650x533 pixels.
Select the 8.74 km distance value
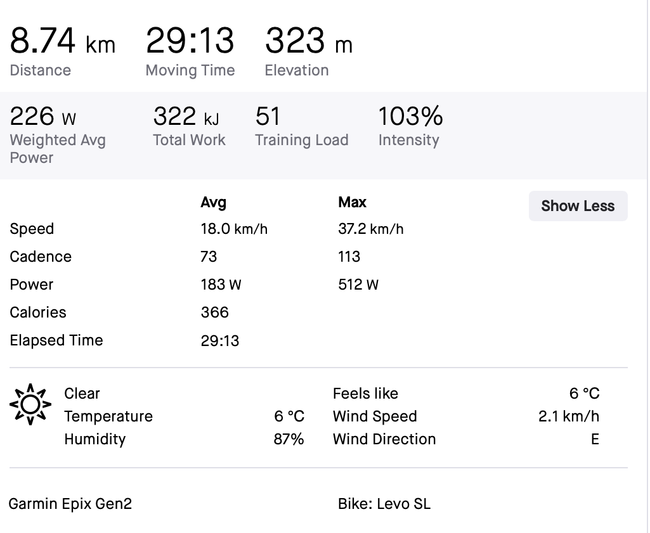(63, 41)
